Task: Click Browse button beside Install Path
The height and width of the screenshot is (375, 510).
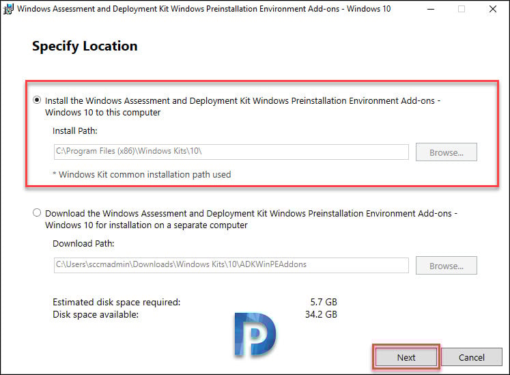Action: coord(447,152)
